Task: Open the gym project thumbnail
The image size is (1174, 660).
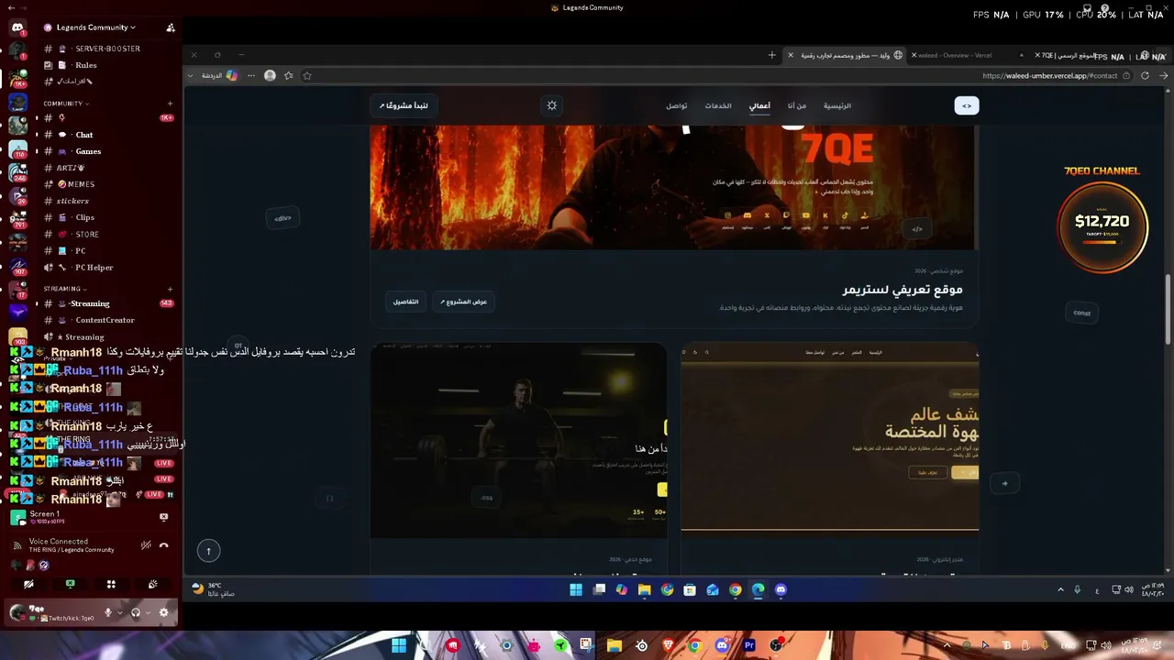Action: (518, 440)
